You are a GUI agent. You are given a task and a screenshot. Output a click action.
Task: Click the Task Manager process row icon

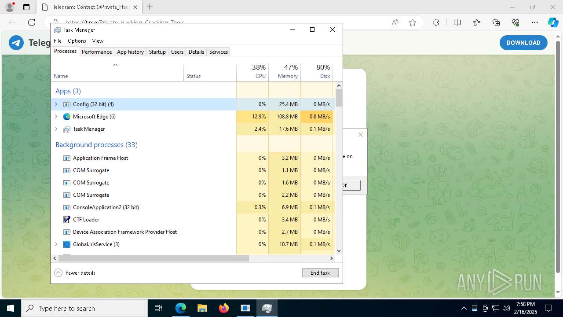(67, 129)
